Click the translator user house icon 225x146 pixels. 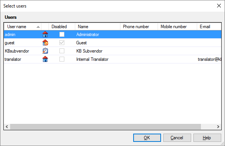pos(45,59)
